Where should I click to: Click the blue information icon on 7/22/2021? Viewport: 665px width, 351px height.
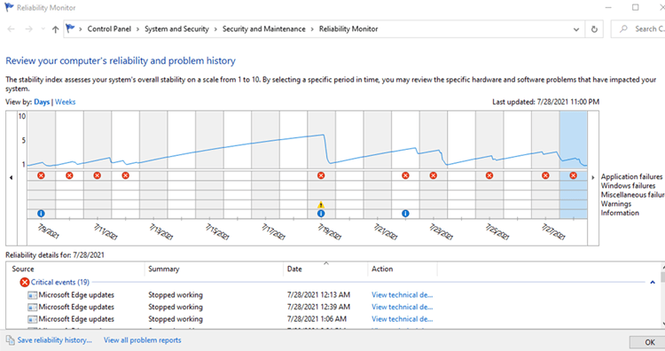coord(405,214)
